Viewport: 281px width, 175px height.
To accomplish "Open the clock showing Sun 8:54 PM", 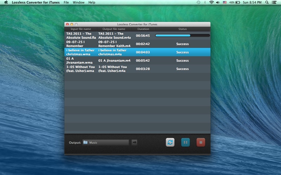I will [x=252, y=2].
